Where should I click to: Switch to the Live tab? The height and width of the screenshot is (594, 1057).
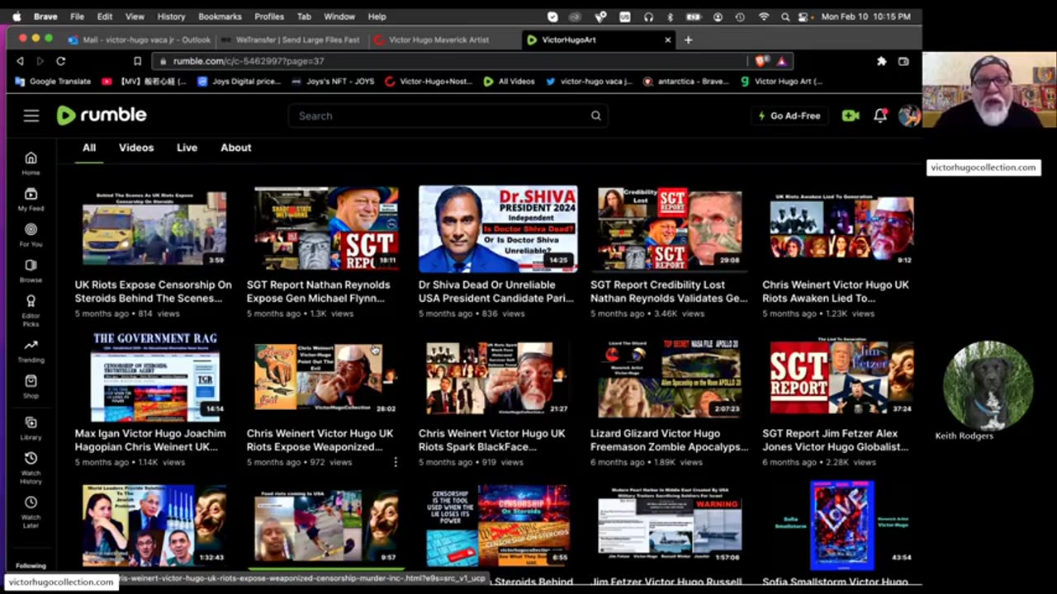point(187,148)
